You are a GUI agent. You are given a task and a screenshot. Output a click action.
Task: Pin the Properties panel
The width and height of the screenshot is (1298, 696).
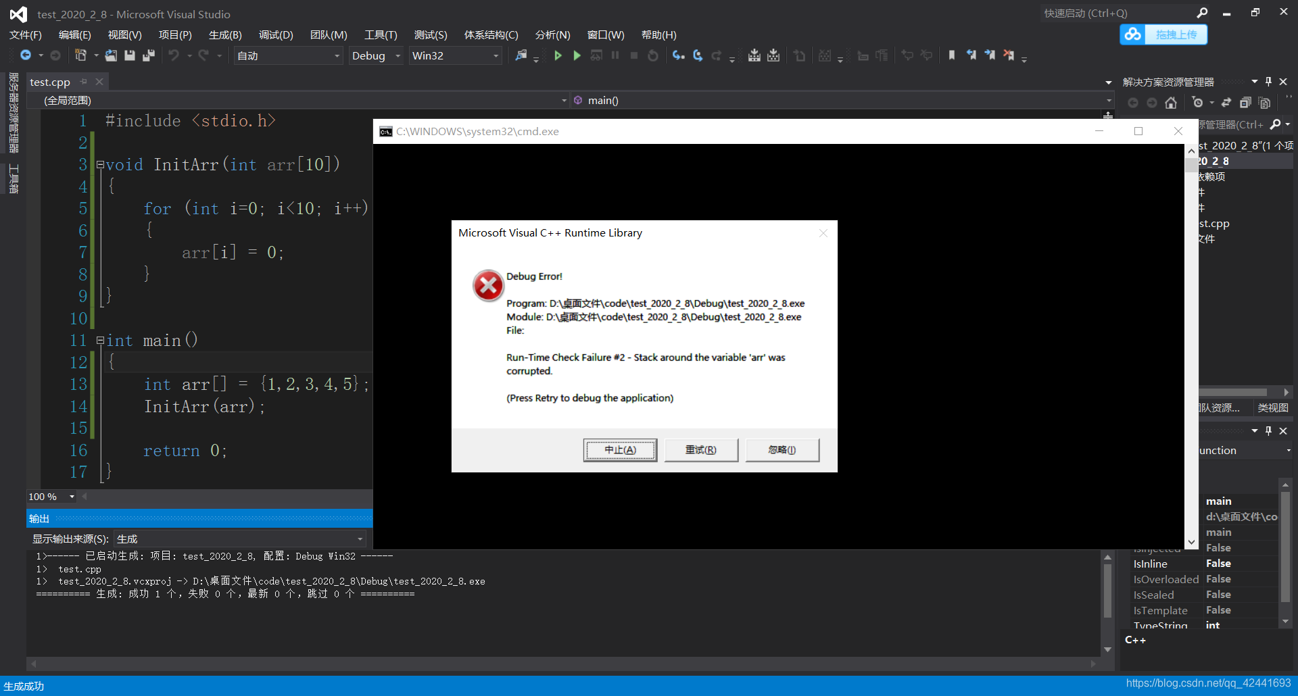click(1268, 430)
